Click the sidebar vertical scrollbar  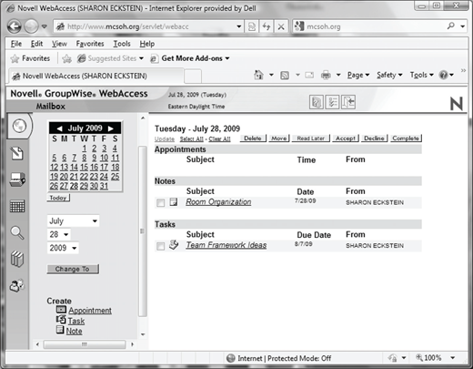(x=143, y=231)
